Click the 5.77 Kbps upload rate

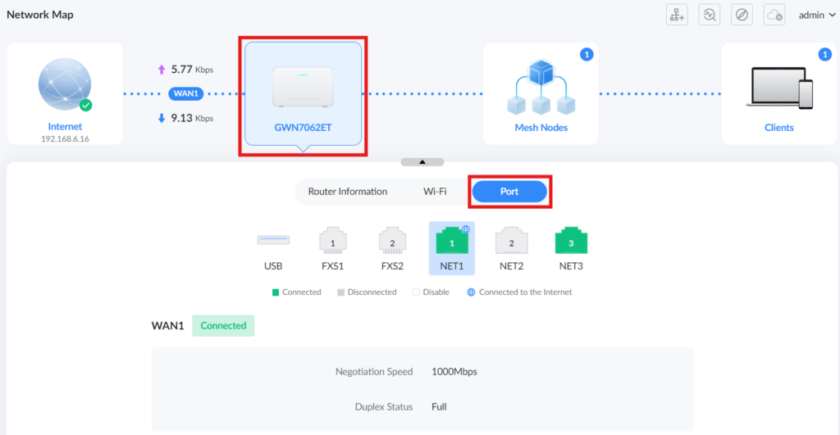192,69
